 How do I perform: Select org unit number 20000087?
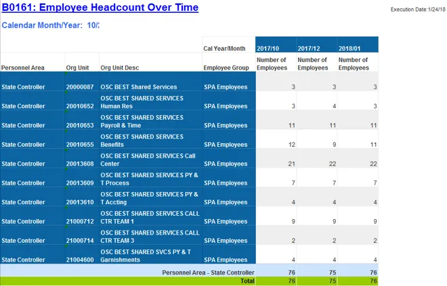[81, 87]
